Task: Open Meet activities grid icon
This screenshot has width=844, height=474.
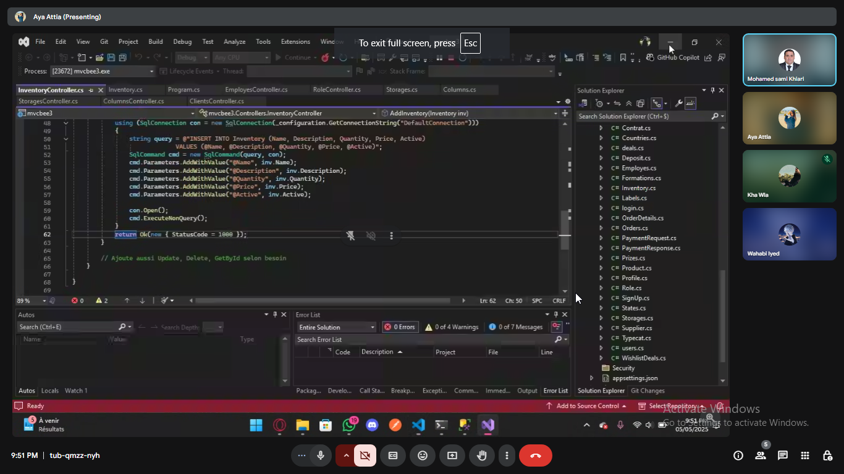Action: [805, 455]
